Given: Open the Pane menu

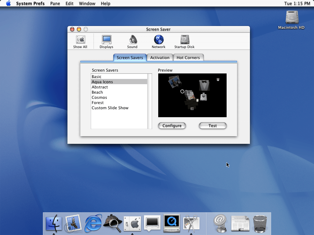Looking at the screenshot, I should [x=55, y=3].
